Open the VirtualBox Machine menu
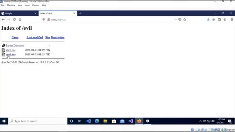 tap(11, 5)
